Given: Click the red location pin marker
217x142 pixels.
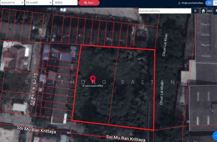Looking at the screenshot, I should (93, 79).
